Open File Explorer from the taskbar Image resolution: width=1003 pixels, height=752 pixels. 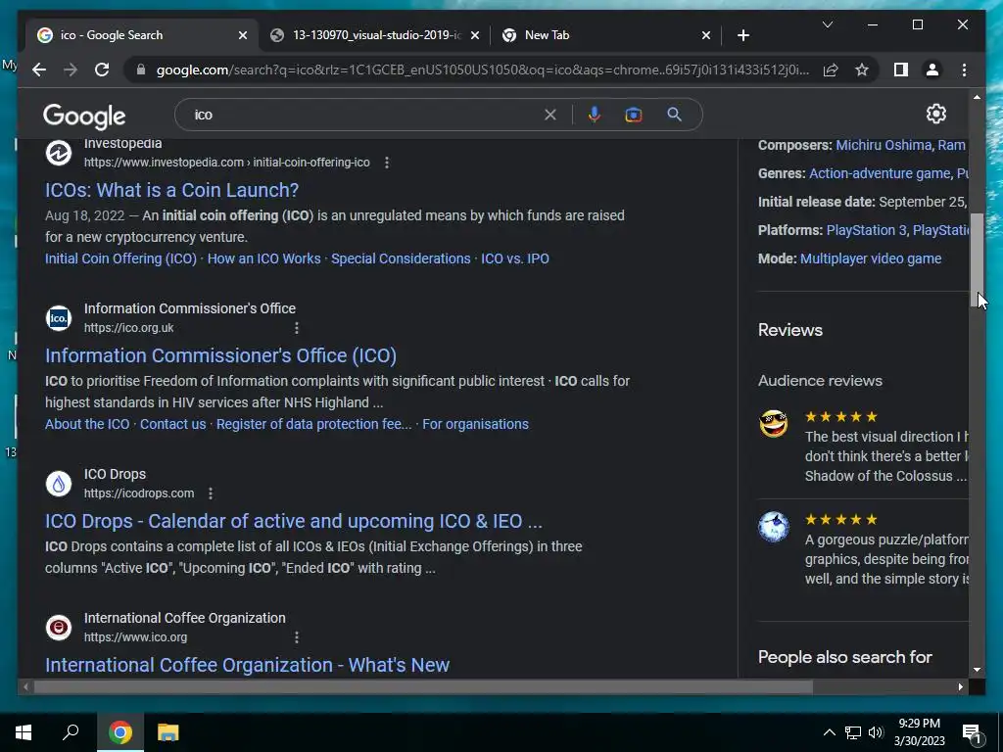[x=167, y=731]
